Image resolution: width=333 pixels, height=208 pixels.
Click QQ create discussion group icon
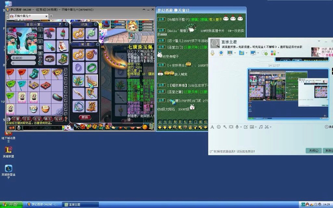point(265,53)
